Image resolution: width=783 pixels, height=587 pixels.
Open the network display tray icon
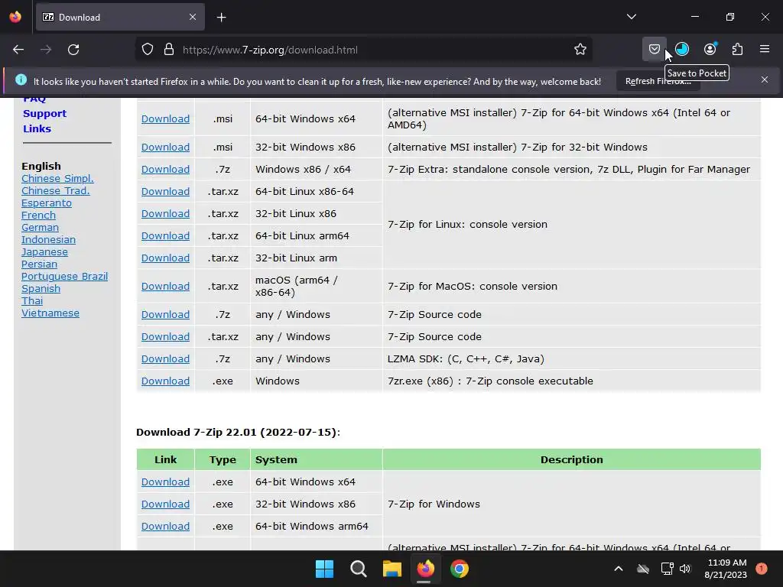point(667,569)
